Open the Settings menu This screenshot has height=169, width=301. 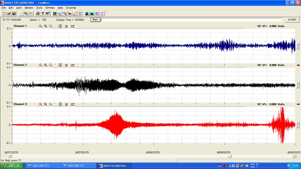coord(50,7)
